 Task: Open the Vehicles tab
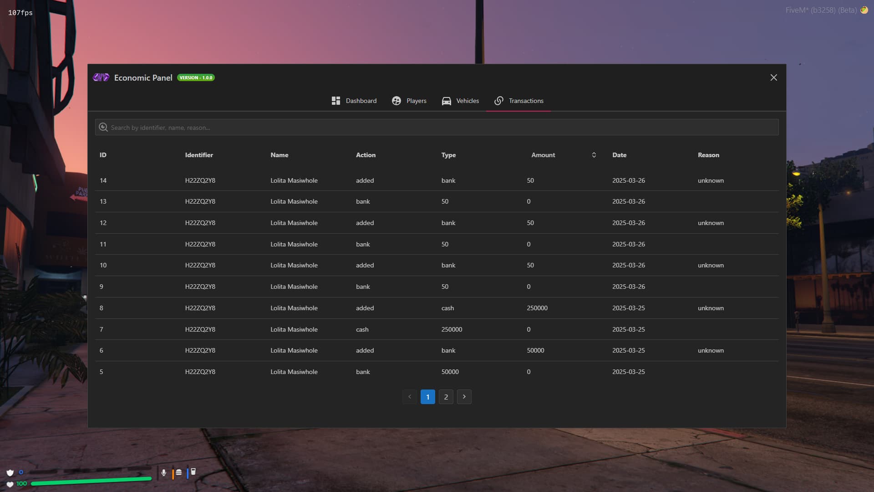point(467,101)
